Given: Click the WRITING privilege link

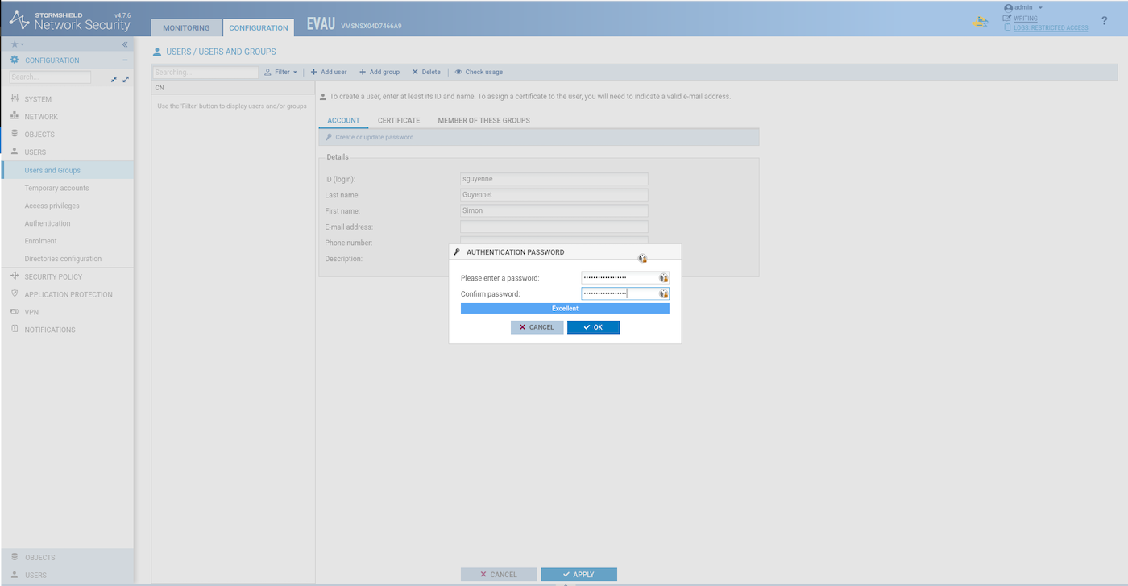Looking at the screenshot, I should click(x=1026, y=18).
